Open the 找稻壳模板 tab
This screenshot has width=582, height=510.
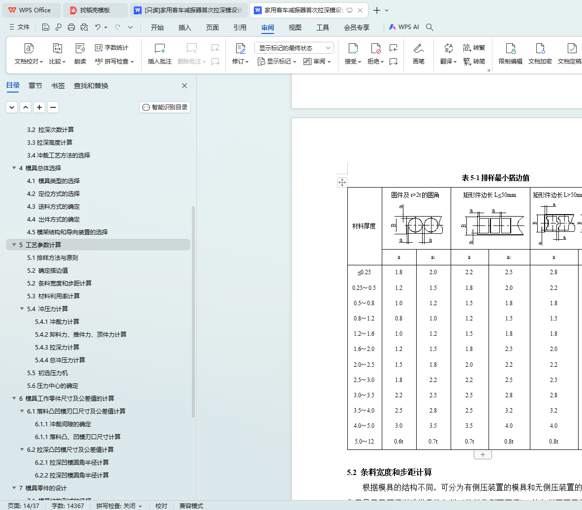coord(95,10)
